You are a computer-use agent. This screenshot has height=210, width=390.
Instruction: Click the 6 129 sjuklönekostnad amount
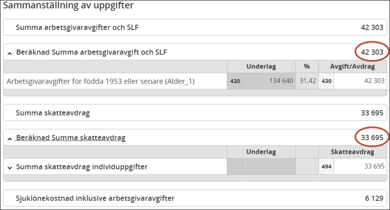click(374, 198)
